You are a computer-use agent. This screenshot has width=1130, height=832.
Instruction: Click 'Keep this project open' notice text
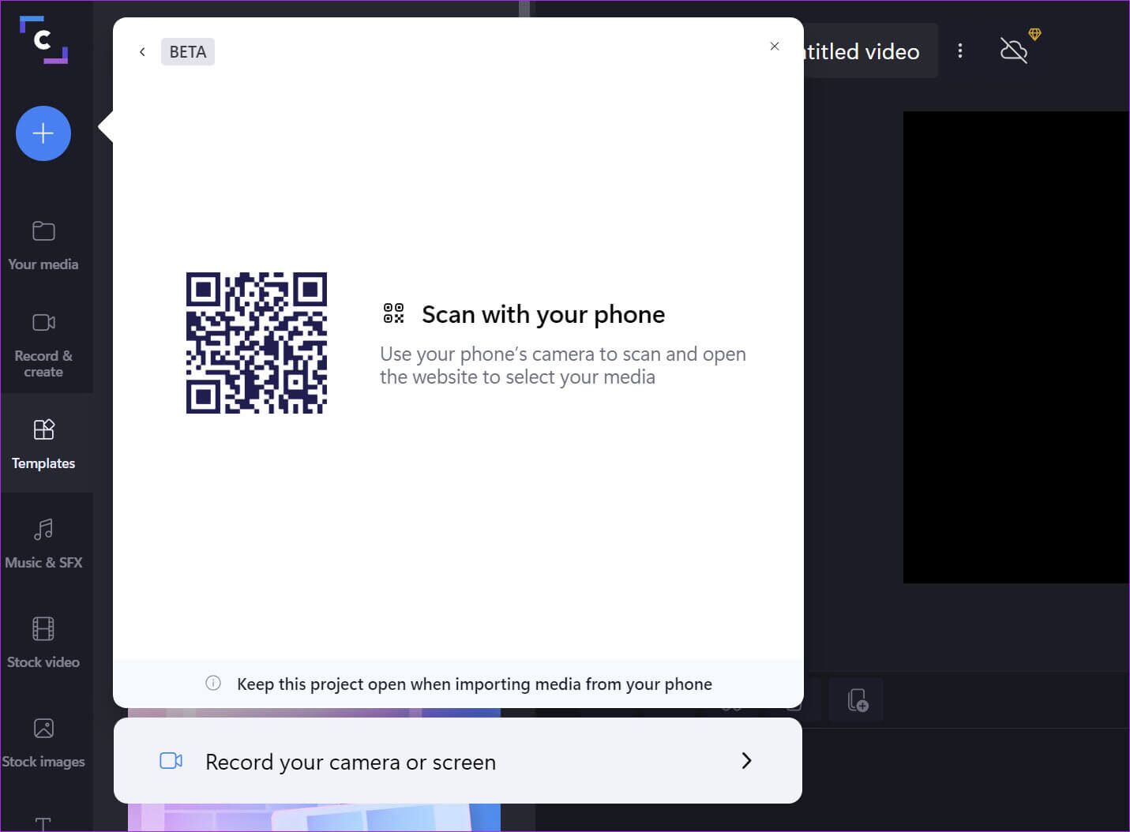point(475,684)
